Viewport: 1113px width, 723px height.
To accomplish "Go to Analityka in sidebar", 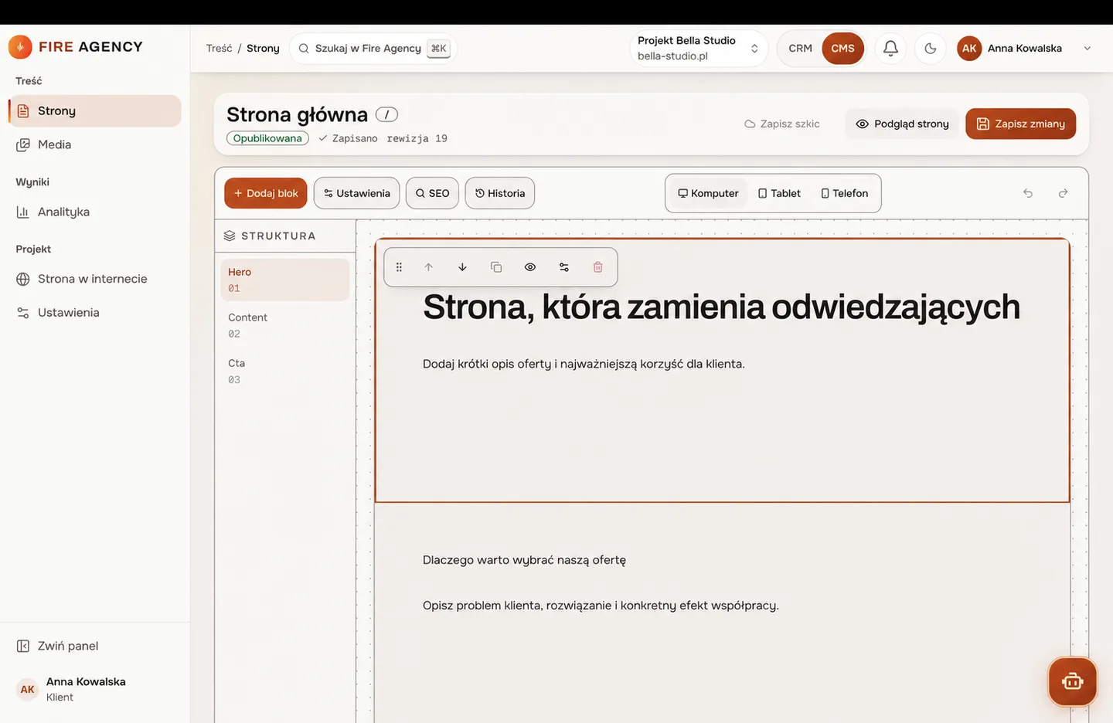I will click(x=95, y=212).
